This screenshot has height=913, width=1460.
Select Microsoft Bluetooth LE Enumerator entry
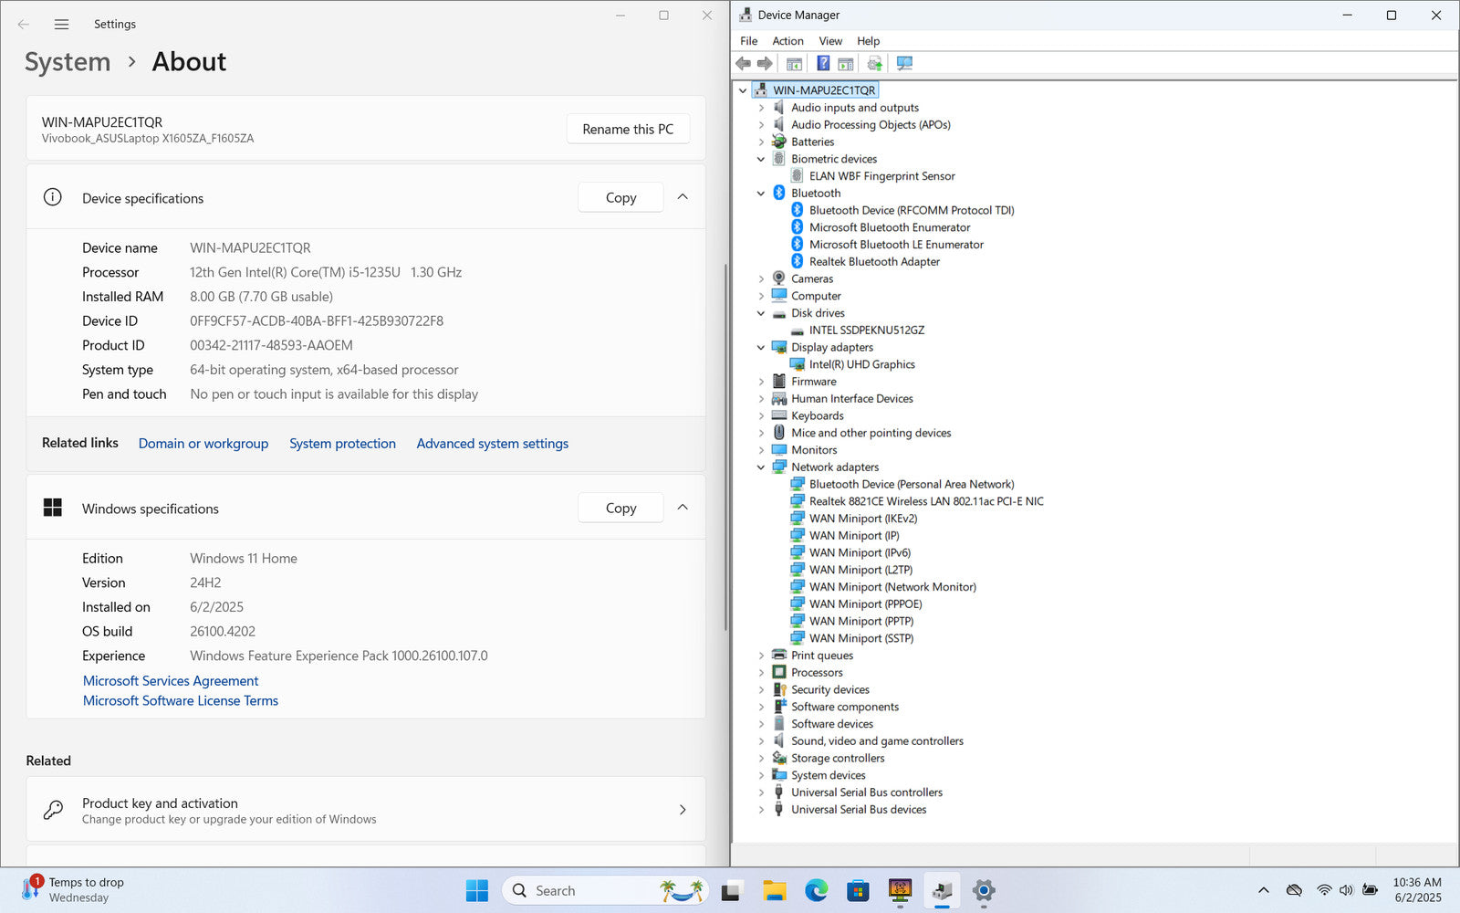tap(896, 245)
